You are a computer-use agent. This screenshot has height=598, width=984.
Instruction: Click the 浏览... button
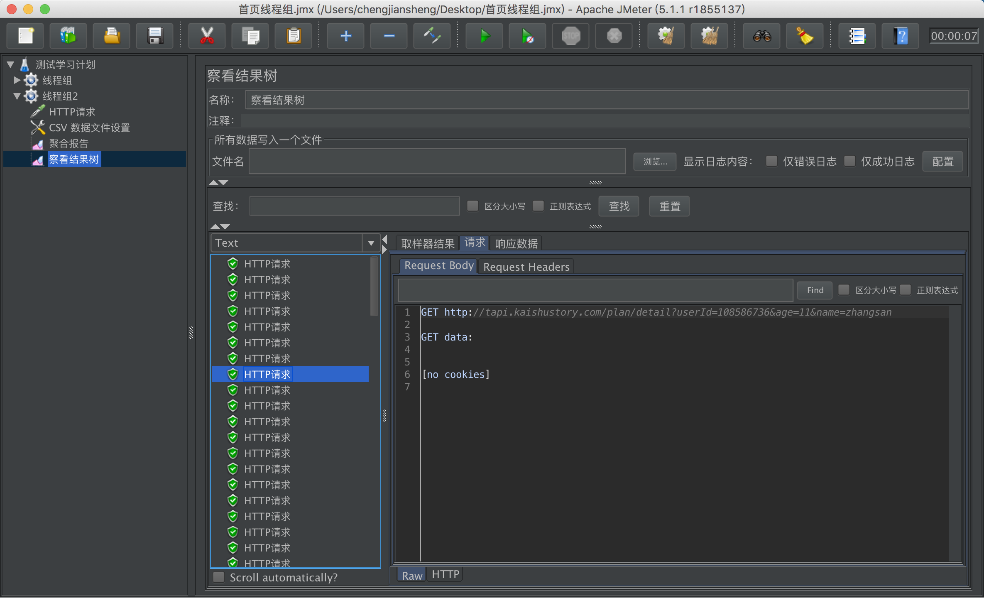(x=655, y=162)
